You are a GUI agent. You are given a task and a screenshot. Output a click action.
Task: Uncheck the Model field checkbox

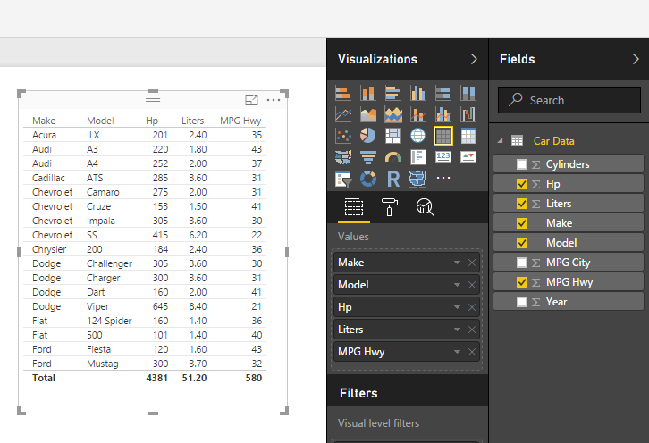tap(521, 243)
